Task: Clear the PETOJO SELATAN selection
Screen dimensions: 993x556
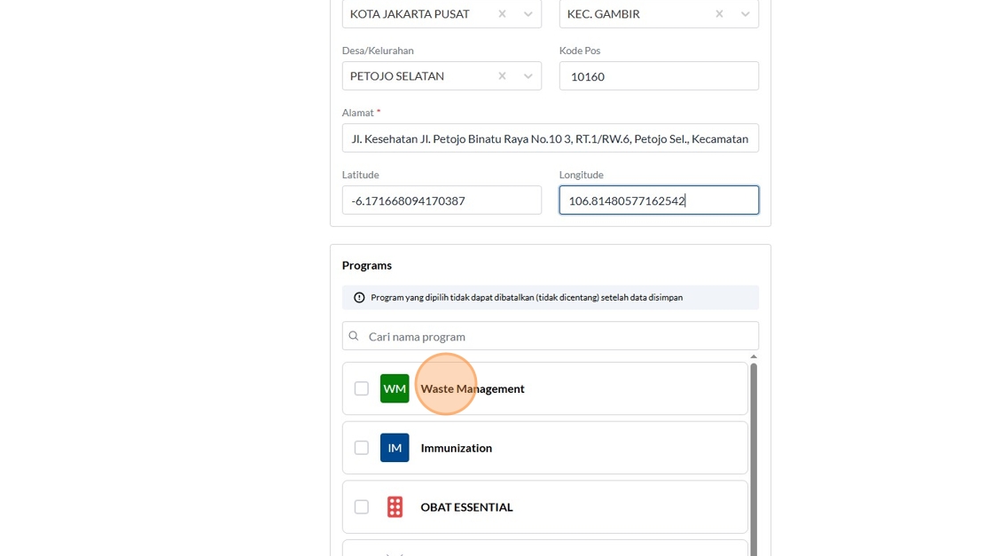Action: [x=502, y=76]
